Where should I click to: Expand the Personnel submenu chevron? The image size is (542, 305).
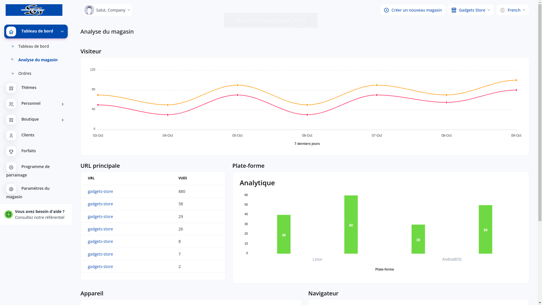[62, 104]
